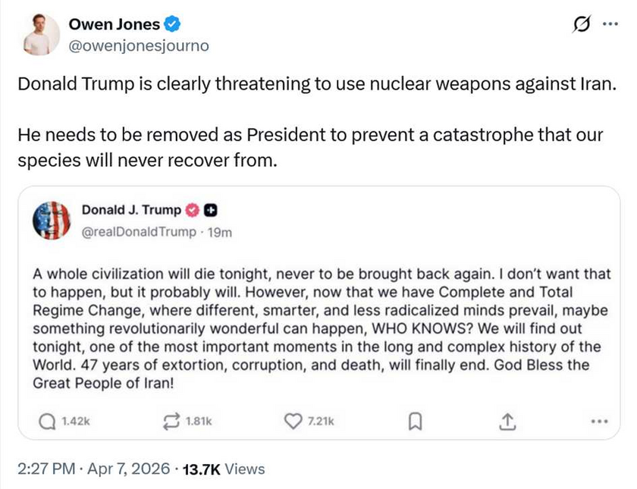Open Donald J. Trump name in quoted post
The height and width of the screenshot is (489, 637).
[131, 210]
